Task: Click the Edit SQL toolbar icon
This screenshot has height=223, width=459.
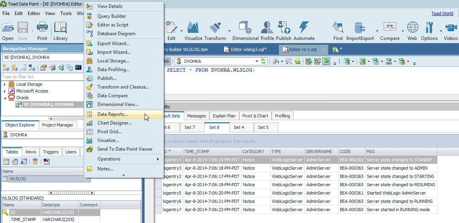Action: click(x=171, y=28)
